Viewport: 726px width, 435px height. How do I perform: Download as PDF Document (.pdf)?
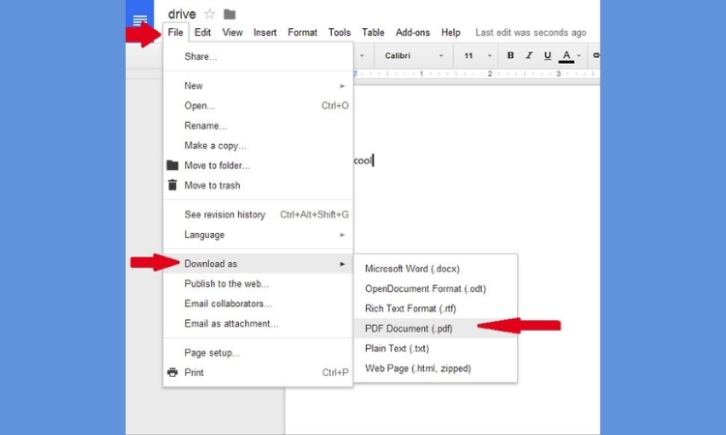[x=436, y=329]
